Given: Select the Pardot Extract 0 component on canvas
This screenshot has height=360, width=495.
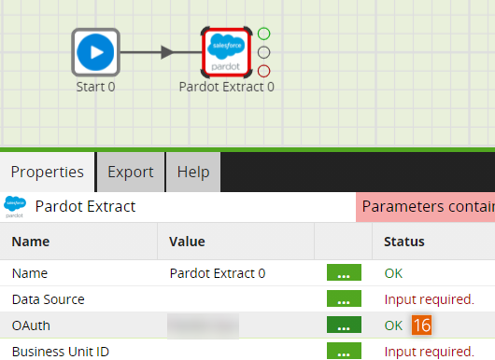Looking at the screenshot, I should (226, 52).
